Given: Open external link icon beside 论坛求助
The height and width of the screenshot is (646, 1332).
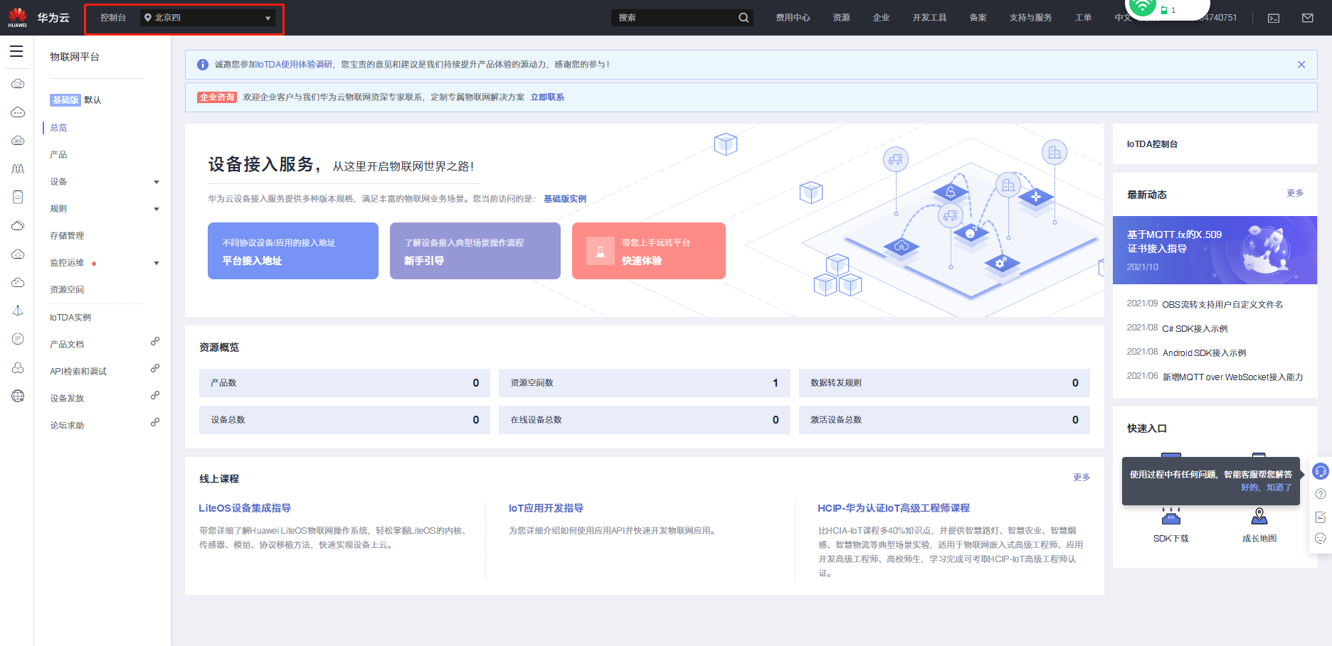Looking at the screenshot, I should [x=155, y=423].
